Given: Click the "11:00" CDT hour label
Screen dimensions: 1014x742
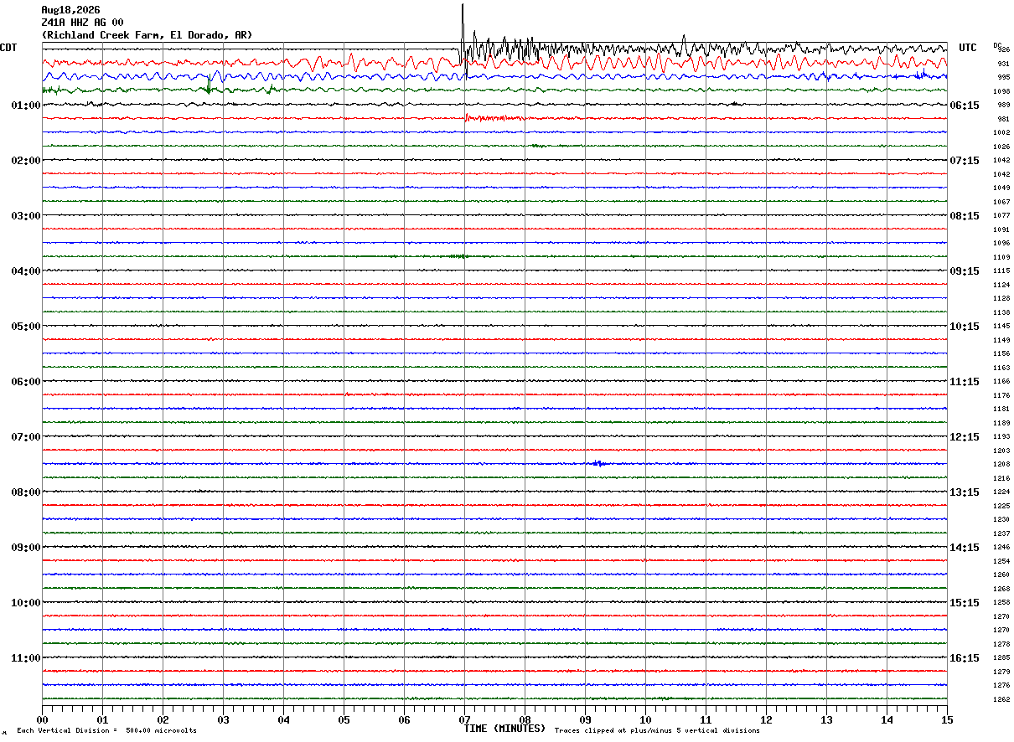Looking at the screenshot, I should click(26, 658).
